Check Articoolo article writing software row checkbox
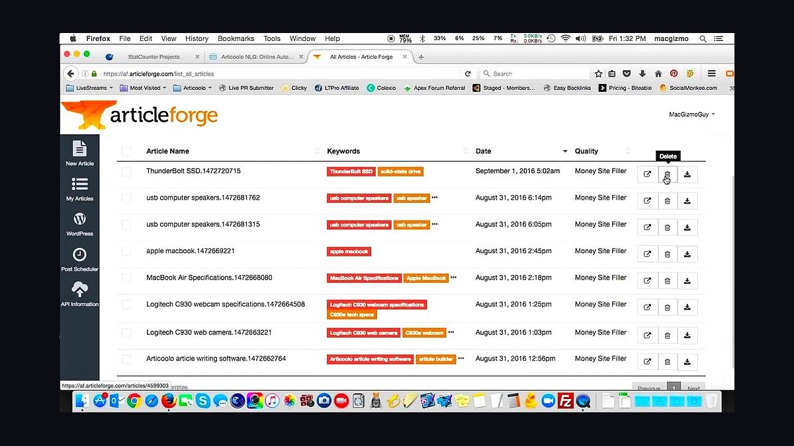This screenshot has width=794, height=446. coord(126,359)
